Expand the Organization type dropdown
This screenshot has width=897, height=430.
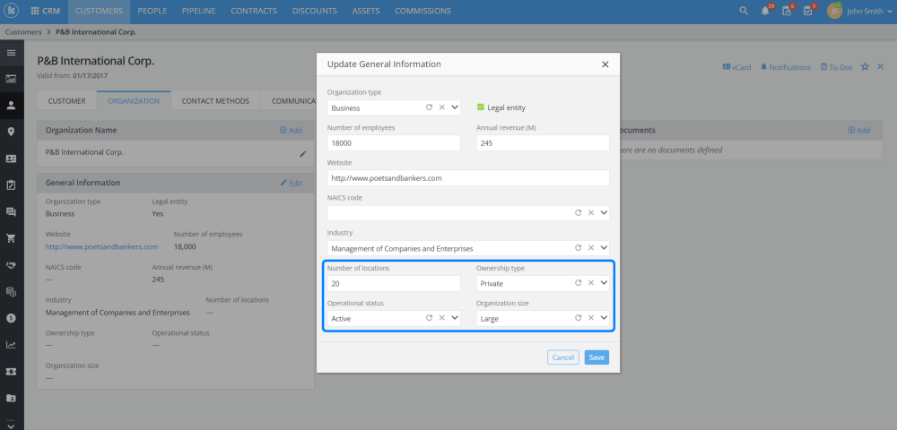[x=455, y=107]
